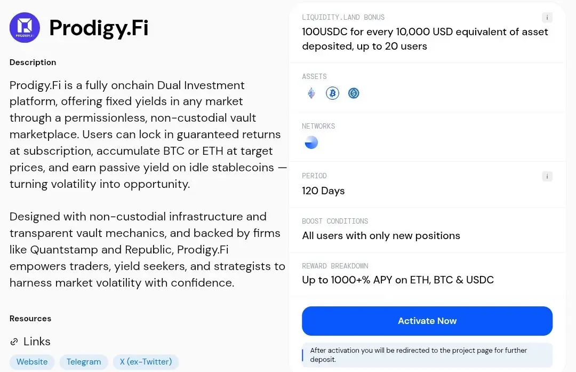Click the redirect notice below Activate Now
The height and width of the screenshot is (372, 576).
point(427,355)
